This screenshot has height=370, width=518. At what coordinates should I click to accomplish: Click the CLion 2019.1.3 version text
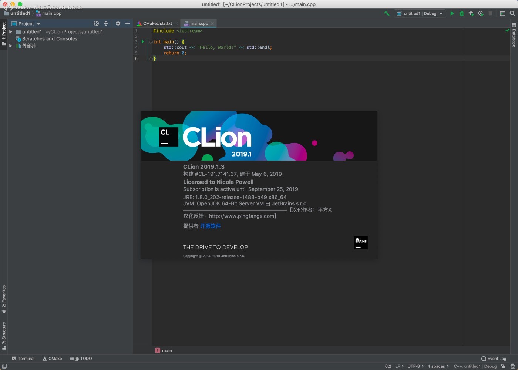[204, 167]
